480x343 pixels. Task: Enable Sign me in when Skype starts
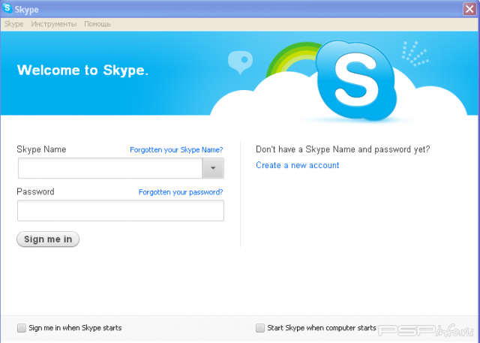pos(21,328)
